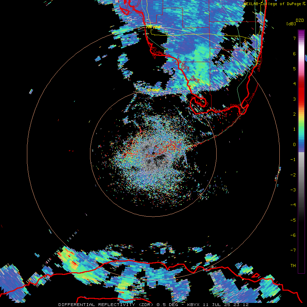Click the scale label -3
This screenshot has height=307, width=307.
point(293,190)
